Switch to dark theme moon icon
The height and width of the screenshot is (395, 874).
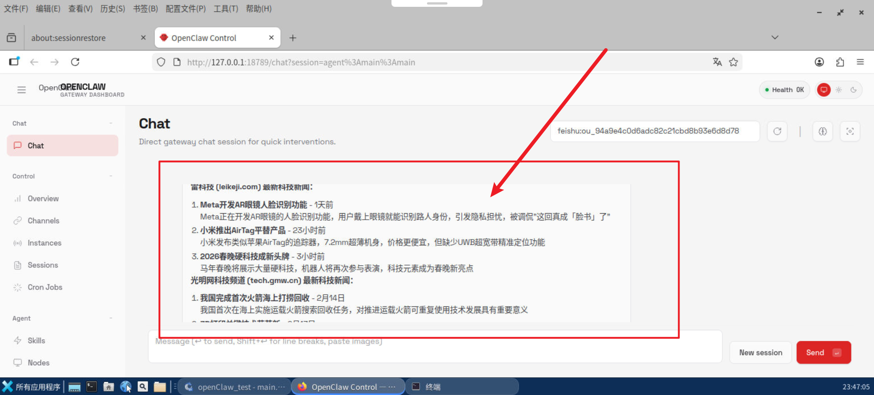(x=854, y=90)
